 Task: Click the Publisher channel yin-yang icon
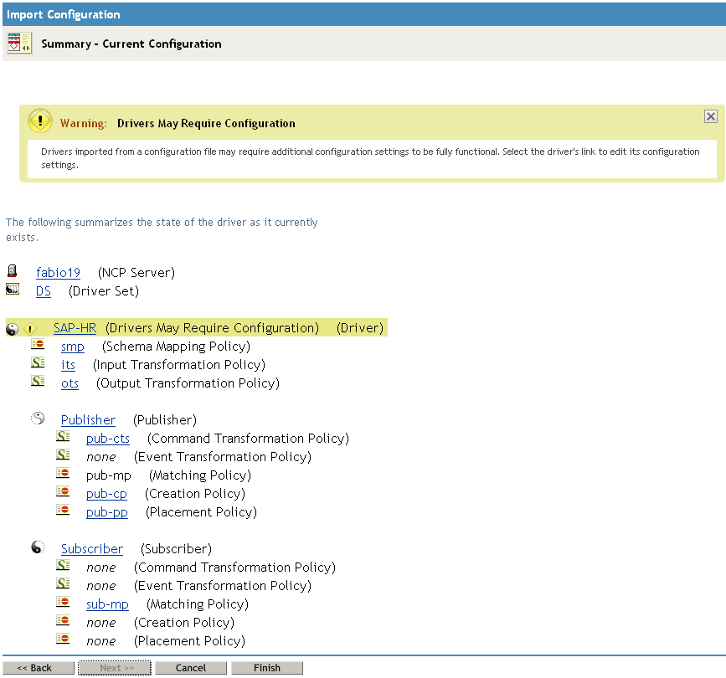(38, 419)
